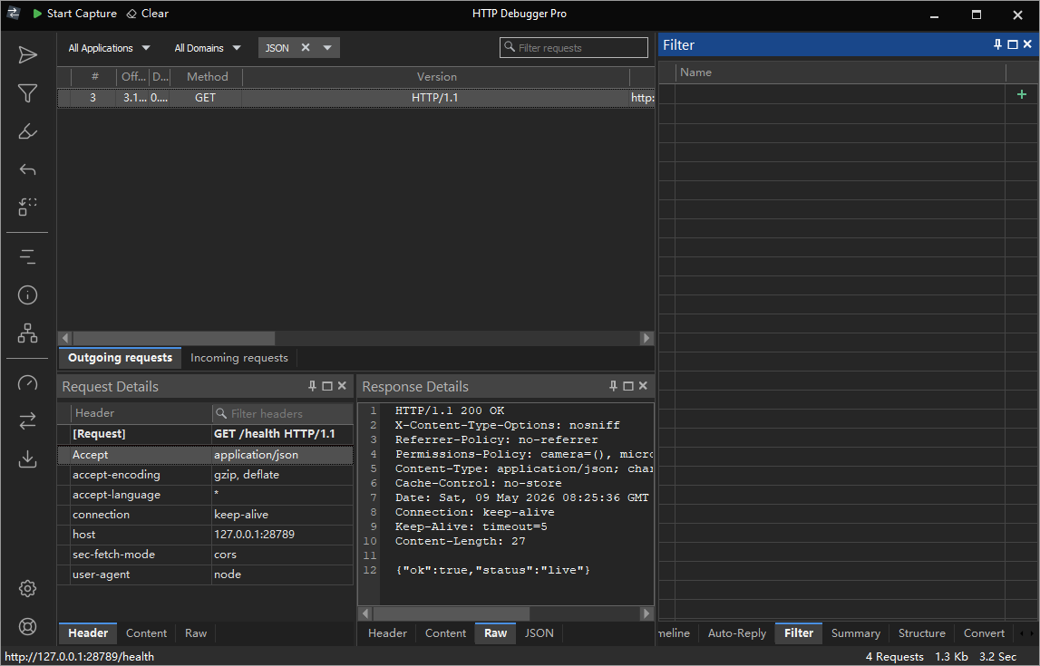This screenshot has width=1040, height=666.
Task: Open the app logo menu icon
Action: (14, 13)
